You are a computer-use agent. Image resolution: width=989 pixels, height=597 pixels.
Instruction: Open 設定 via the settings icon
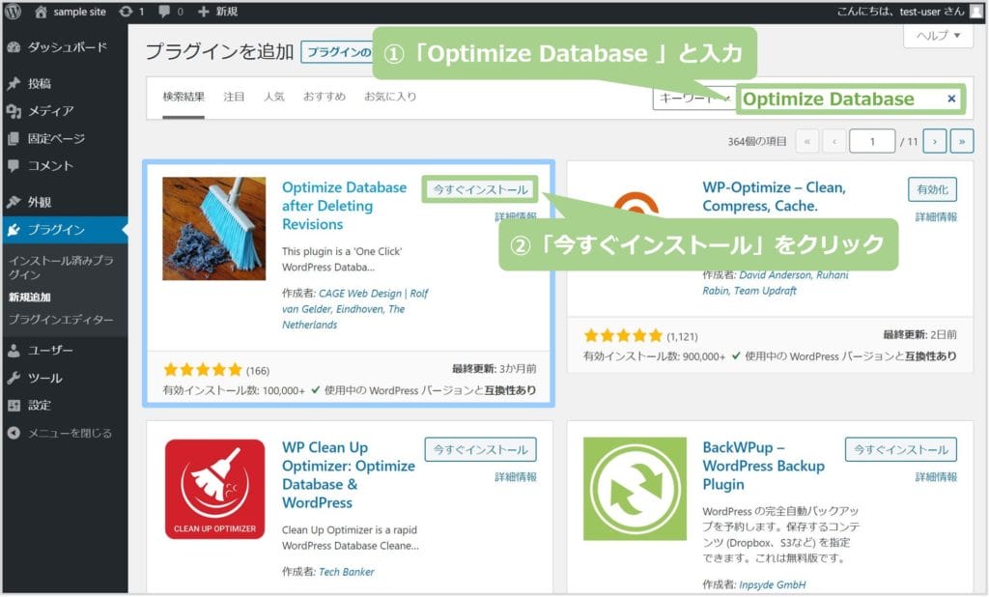tap(14, 406)
